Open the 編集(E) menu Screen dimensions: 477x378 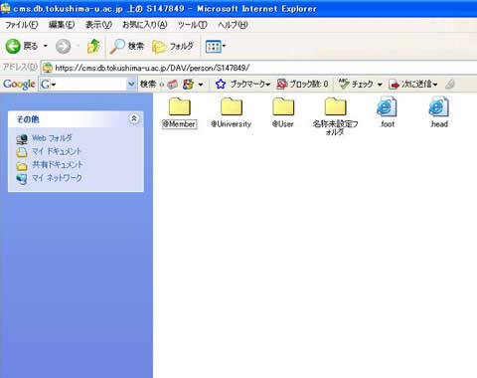[62, 25]
